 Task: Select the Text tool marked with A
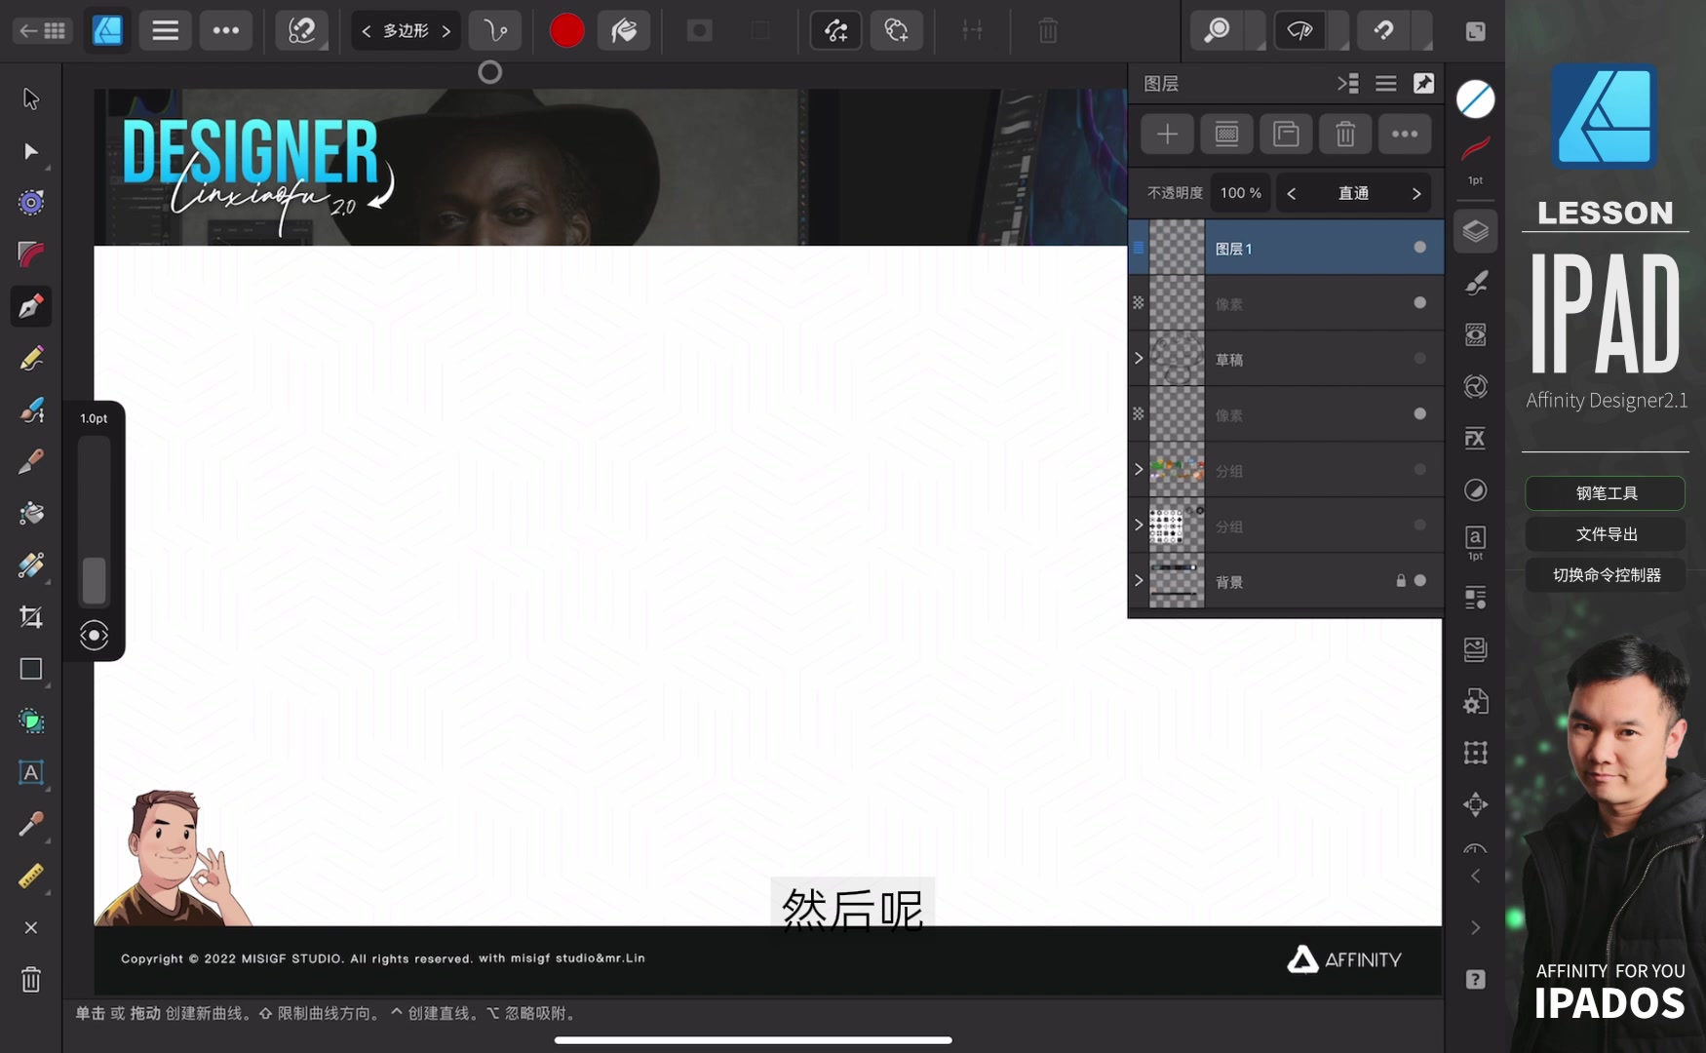[30, 773]
